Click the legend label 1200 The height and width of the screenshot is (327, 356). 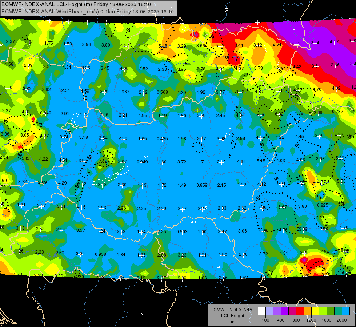pos(311,320)
